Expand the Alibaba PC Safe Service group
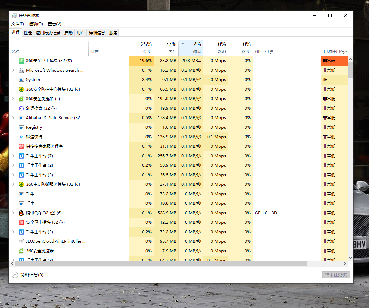The image size is (369, 308). coord(13,118)
